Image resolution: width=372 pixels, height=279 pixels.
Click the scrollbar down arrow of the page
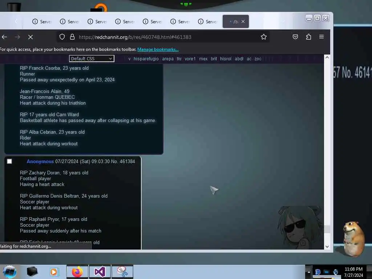click(327, 247)
